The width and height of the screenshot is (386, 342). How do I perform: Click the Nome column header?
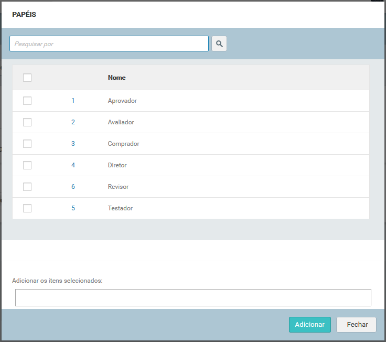tap(116, 78)
